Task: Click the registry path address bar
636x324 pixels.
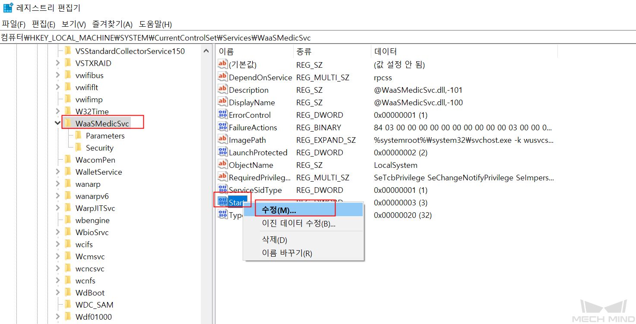Action: [318, 38]
